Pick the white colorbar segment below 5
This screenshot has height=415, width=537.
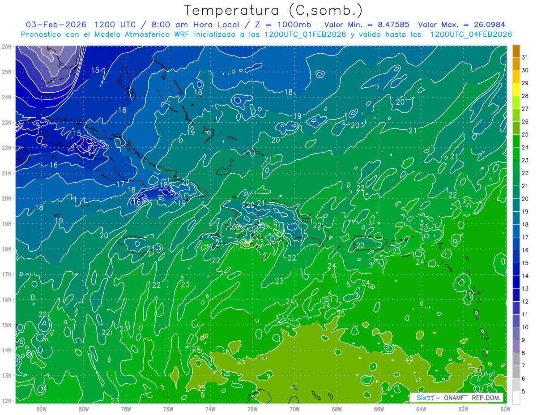pyautogui.click(x=516, y=398)
